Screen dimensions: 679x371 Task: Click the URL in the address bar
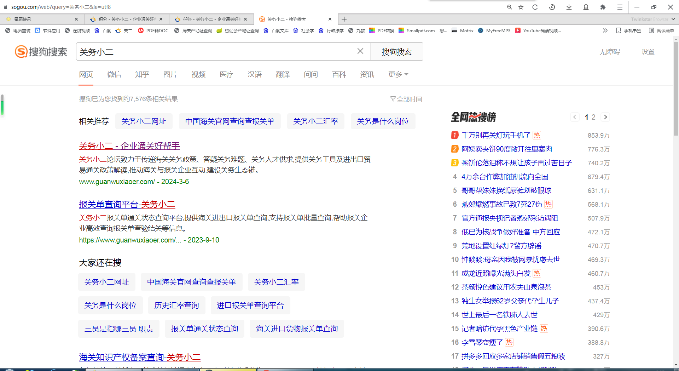coord(61,7)
